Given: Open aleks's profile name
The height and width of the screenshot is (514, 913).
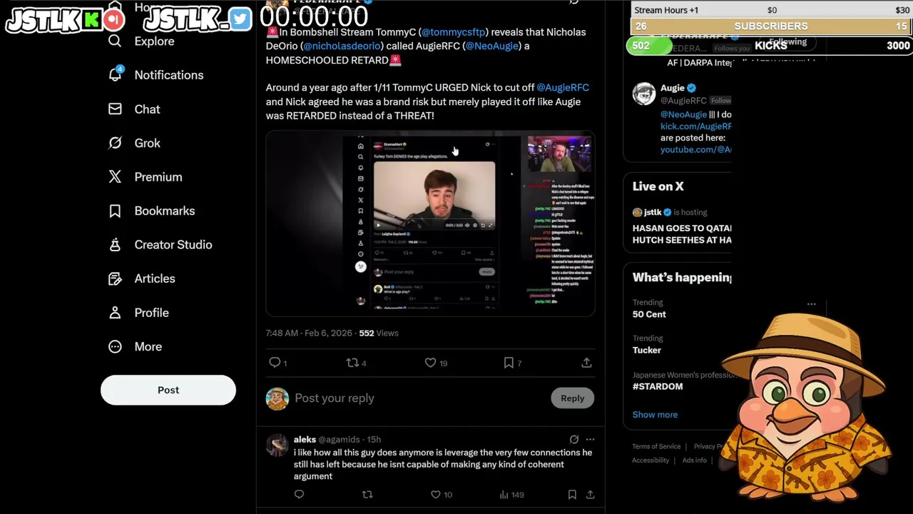Looking at the screenshot, I should [x=305, y=439].
